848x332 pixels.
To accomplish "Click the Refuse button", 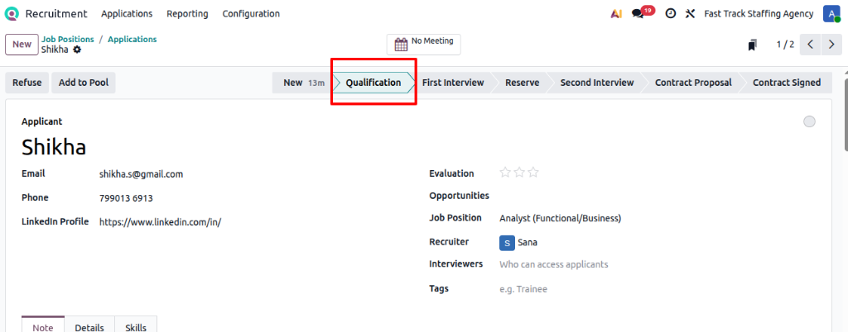I will [27, 83].
